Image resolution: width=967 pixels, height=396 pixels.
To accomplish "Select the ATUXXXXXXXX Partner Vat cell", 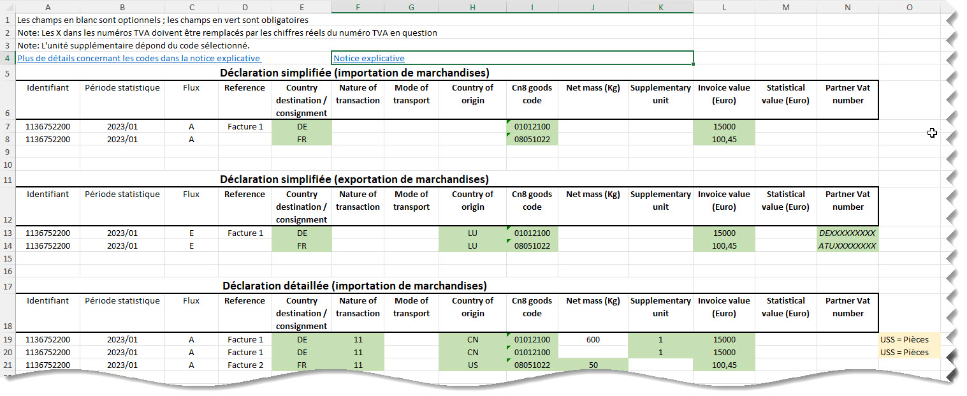I will tap(847, 246).
